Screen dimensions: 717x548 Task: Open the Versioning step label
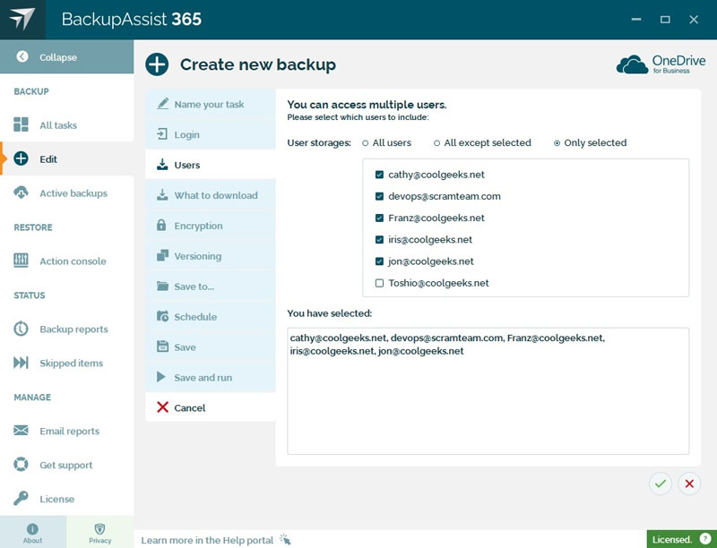pos(197,256)
